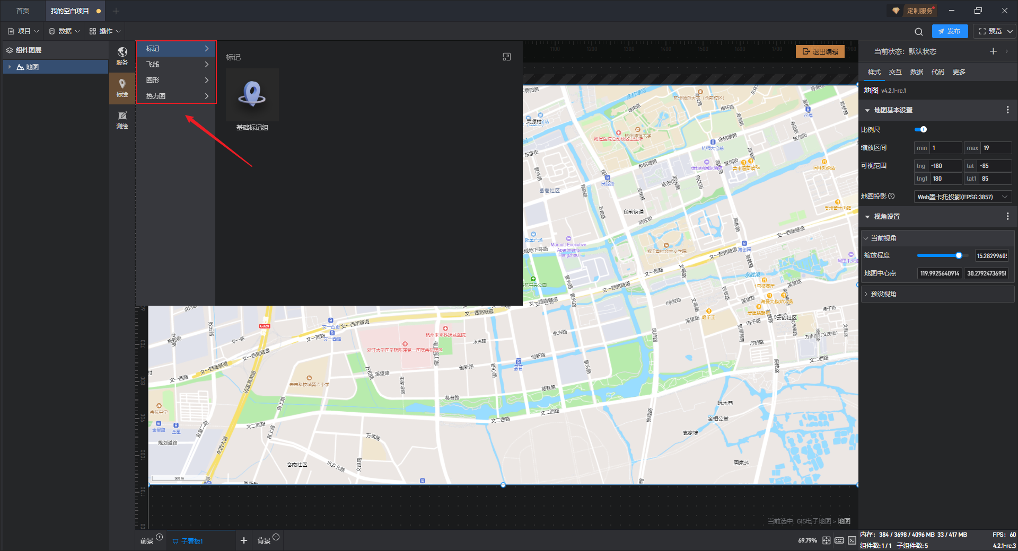Switch to the 样式 tab

pyautogui.click(x=874, y=72)
